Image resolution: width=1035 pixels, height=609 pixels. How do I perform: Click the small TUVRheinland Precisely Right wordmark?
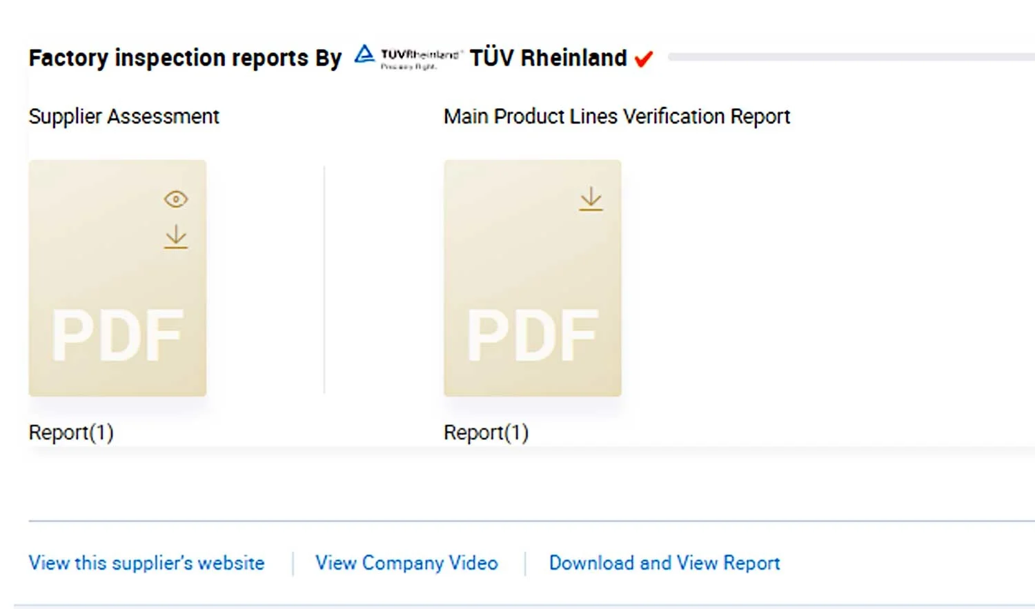[420, 59]
